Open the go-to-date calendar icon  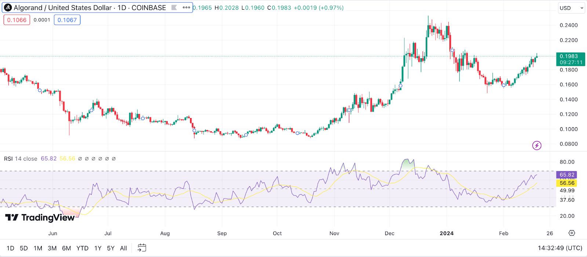tap(142, 248)
